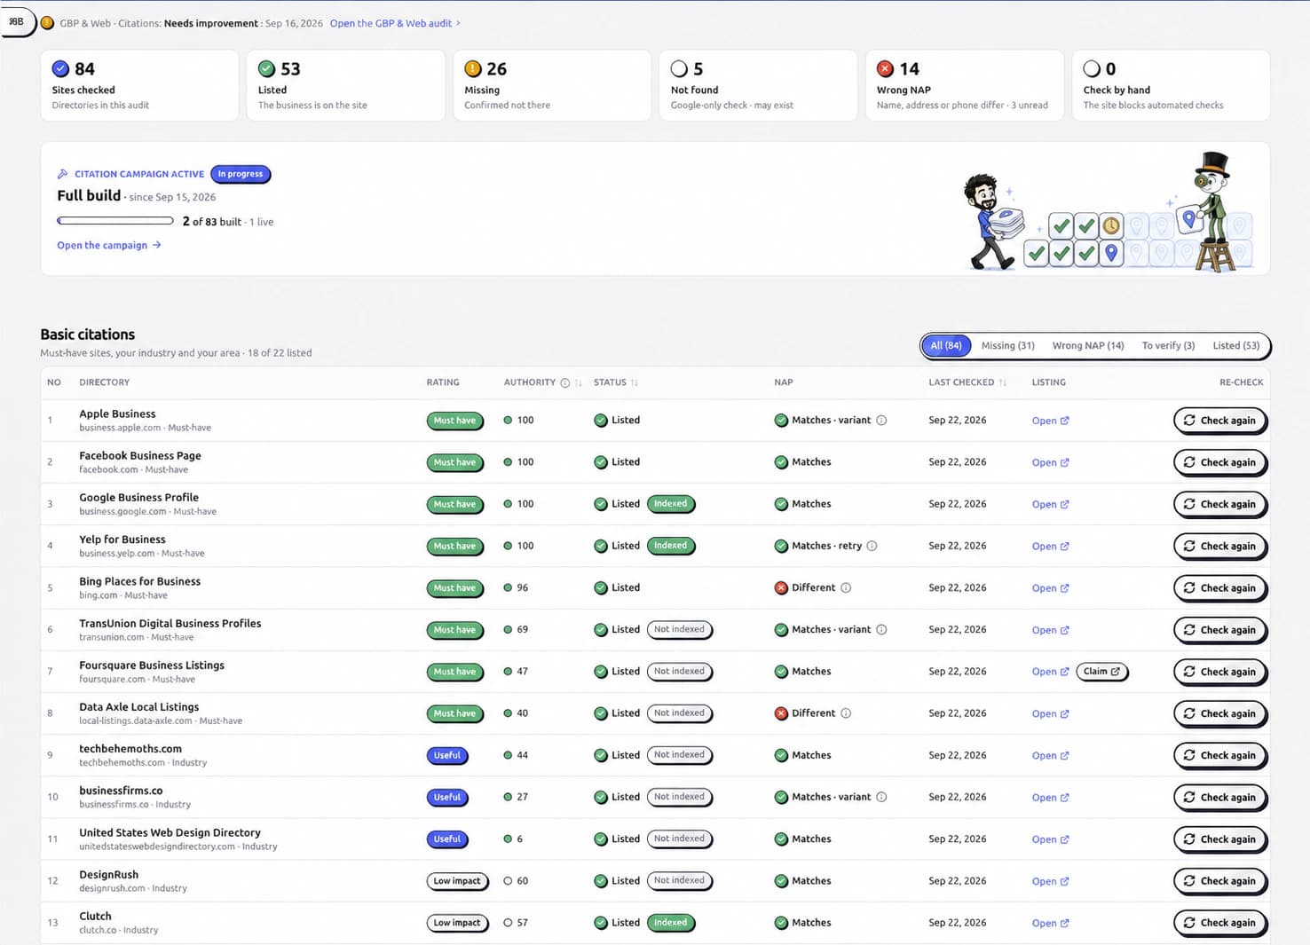
Task: Open Facebook Business Page listing link
Action: coord(1050,462)
